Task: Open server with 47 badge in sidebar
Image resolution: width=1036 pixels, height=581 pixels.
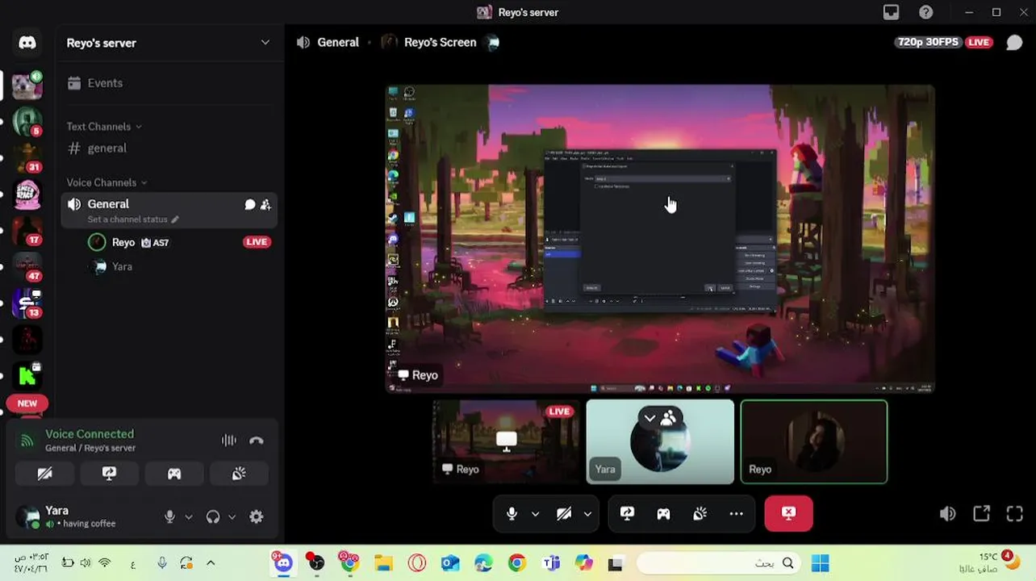Action: click(27, 265)
